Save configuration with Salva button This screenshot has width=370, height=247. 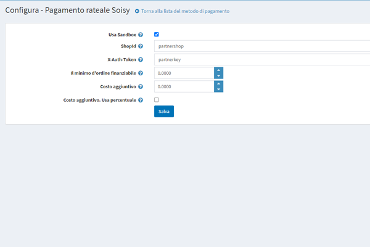164,111
